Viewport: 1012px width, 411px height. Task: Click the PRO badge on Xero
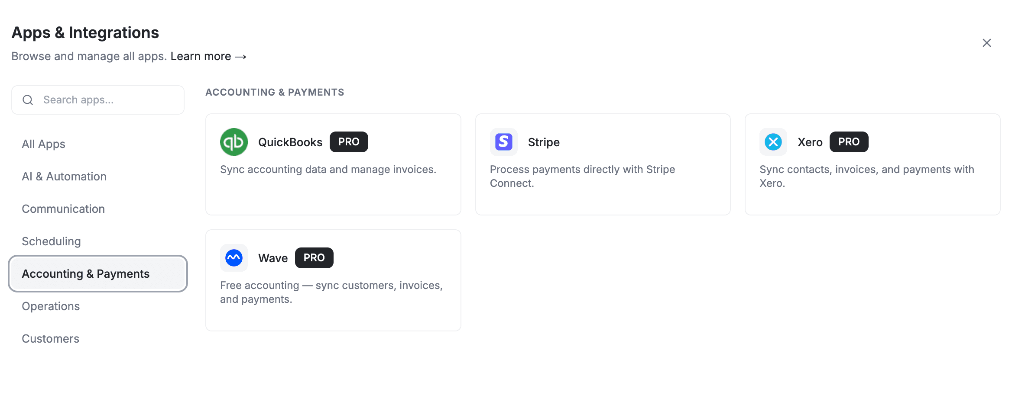coord(848,141)
